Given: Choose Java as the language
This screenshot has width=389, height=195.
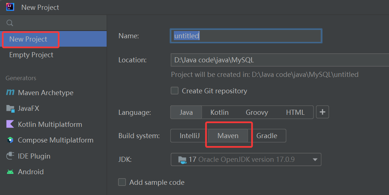Looking at the screenshot, I should click(186, 112).
